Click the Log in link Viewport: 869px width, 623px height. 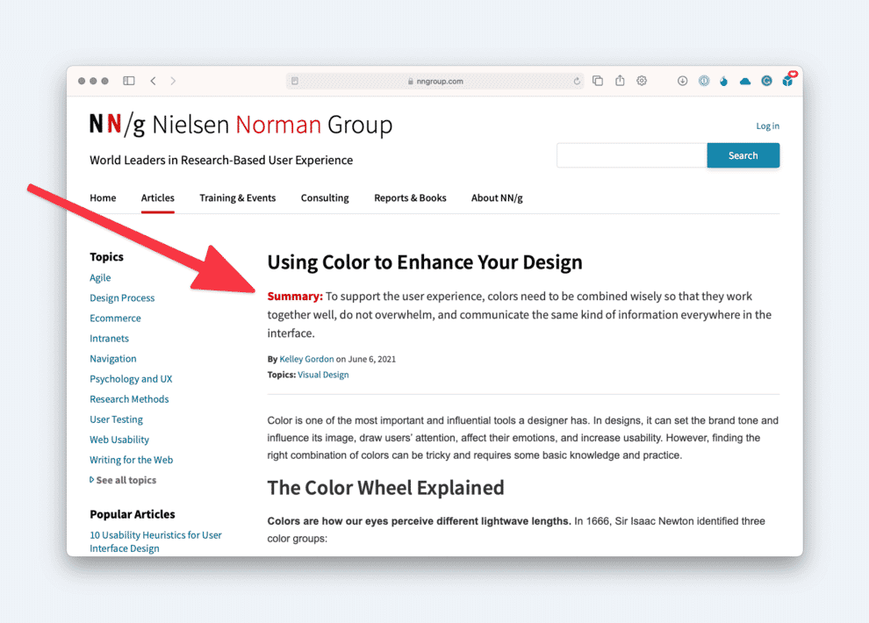tap(767, 126)
